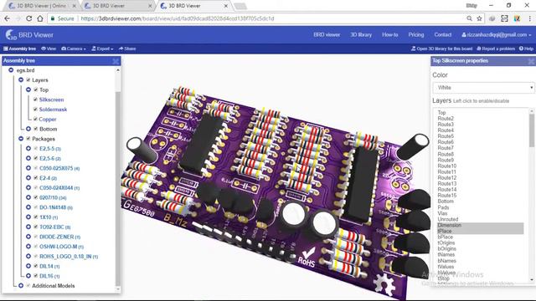
Task: Expand the Additional Models node
Action: click(x=21, y=286)
